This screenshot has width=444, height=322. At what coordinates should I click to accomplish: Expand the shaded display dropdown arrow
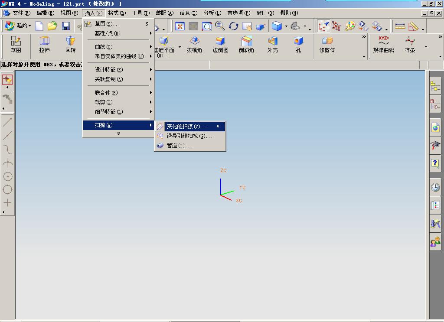(286, 26)
